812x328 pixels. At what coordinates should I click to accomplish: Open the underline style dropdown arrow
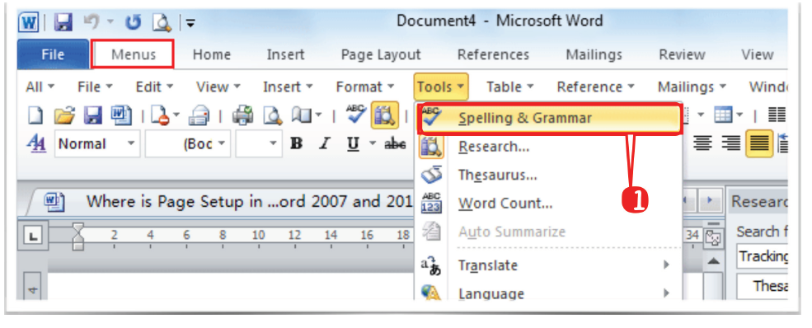tap(373, 144)
